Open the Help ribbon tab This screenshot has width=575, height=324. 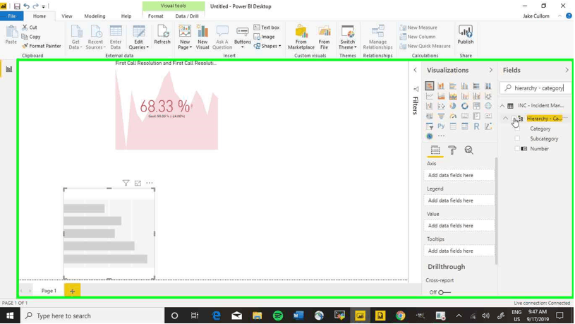click(x=126, y=16)
